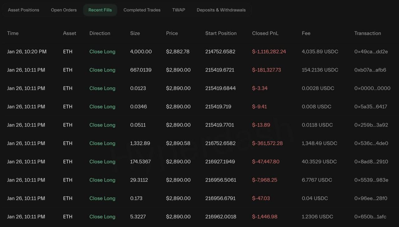Go to the Completed Trades tab
This screenshot has width=399, height=227.
click(142, 10)
